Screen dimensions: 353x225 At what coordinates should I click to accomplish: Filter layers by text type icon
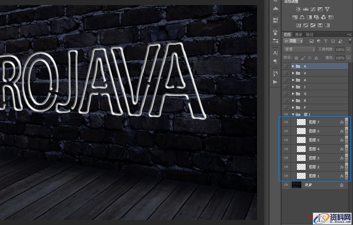326,41
